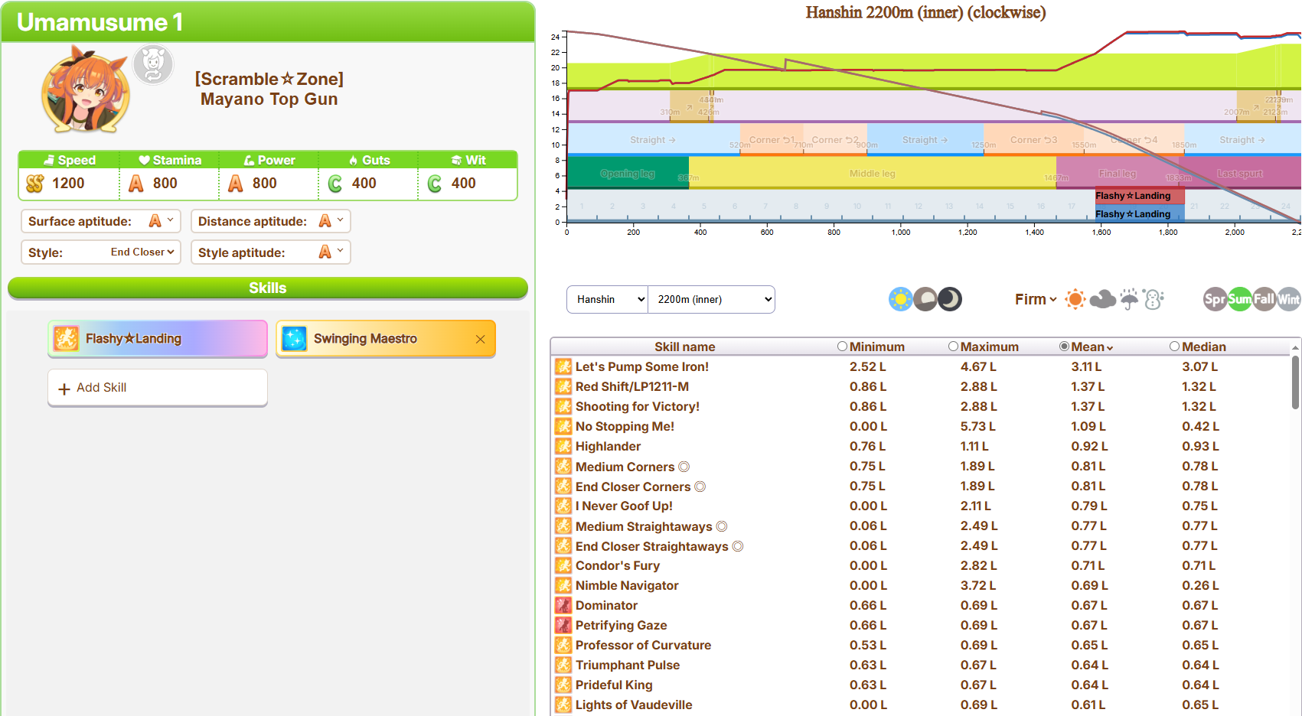Select the Fall season icon
Image resolution: width=1302 pixels, height=716 pixels.
tap(1264, 299)
